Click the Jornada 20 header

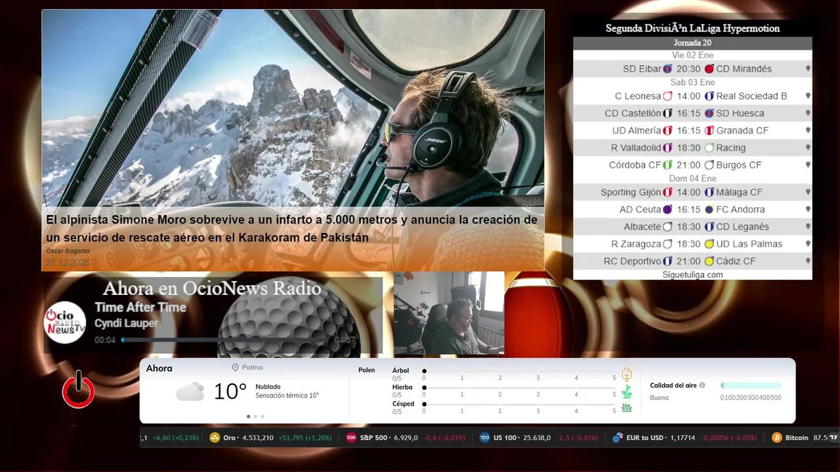coord(692,43)
